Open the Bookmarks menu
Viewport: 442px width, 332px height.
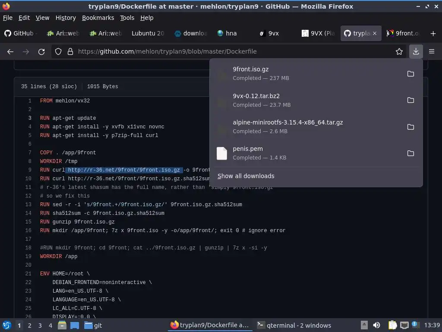[x=98, y=18]
